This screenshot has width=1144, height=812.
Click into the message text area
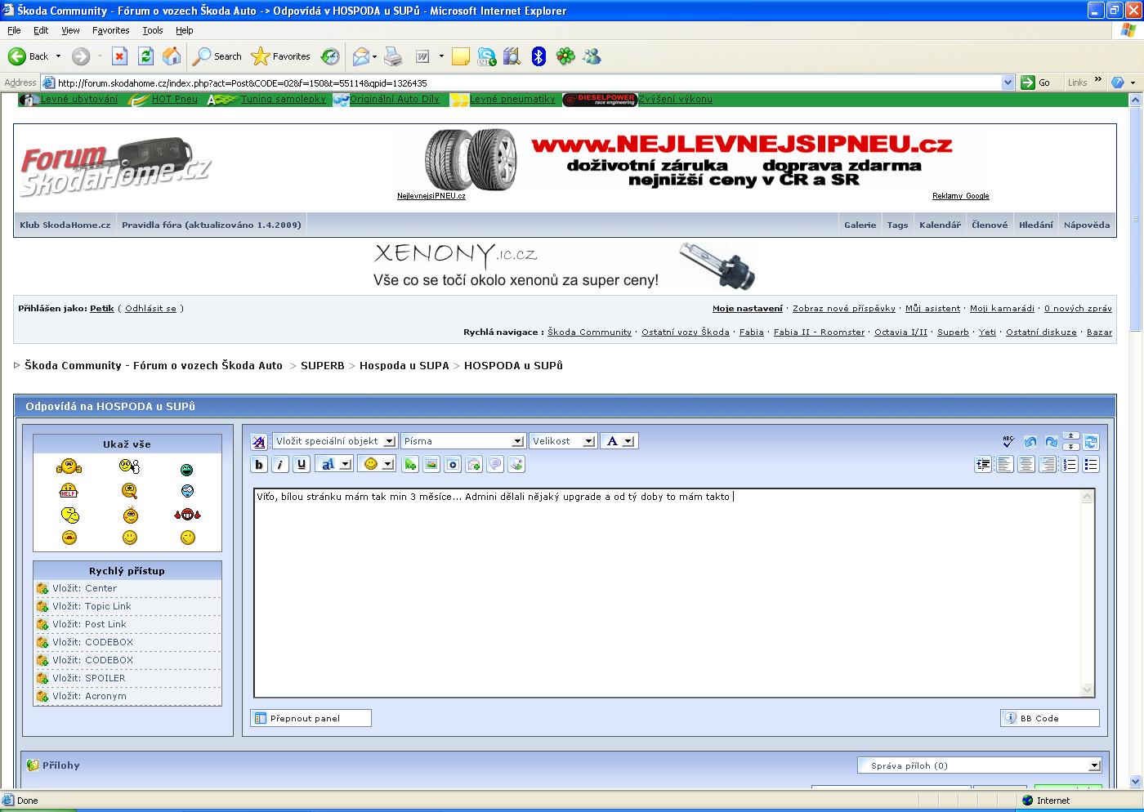click(x=668, y=593)
